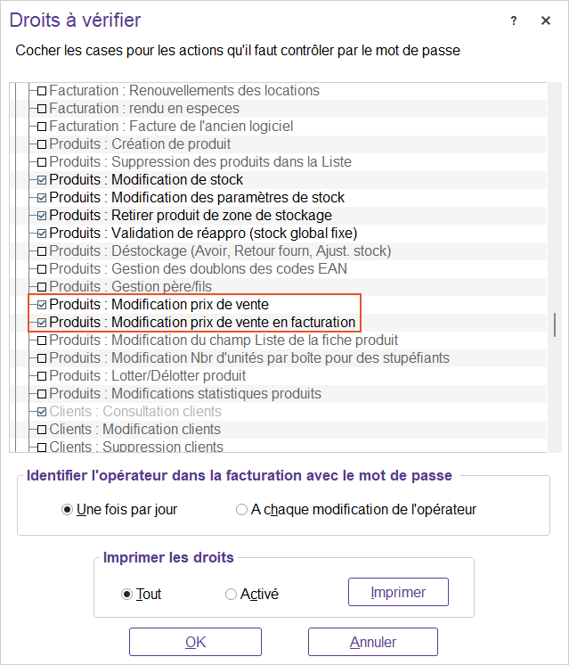Uncheck Produits : Modification de stock
Viewport: 569px width, 665px height.
click(x=41, y=180)
